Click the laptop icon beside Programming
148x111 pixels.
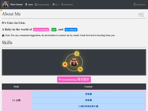point(36,4)
